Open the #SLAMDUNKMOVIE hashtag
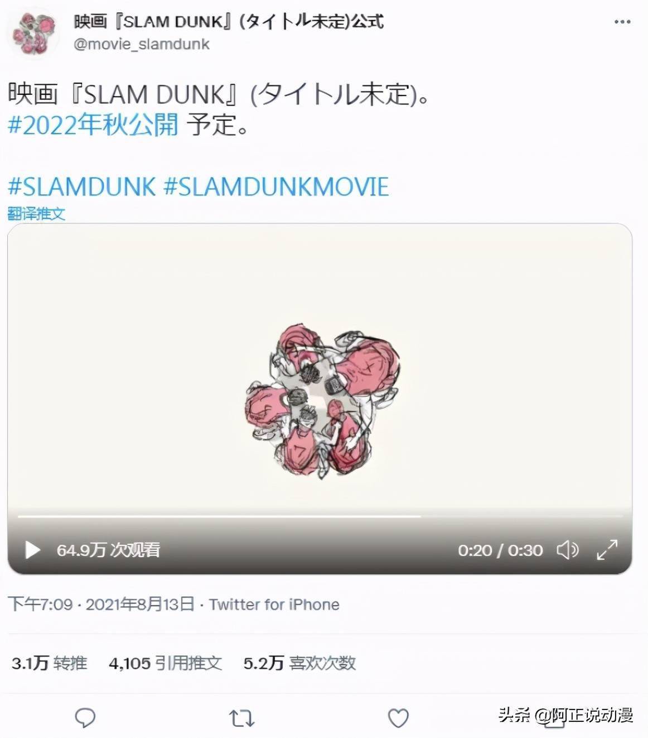The height and width of the screenshot is (738, 648). 276,186
